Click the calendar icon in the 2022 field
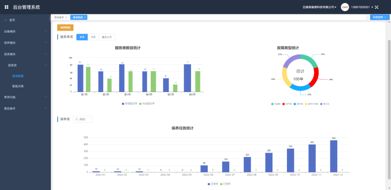Screen dimensions: 391x190 tap(77, 119)
